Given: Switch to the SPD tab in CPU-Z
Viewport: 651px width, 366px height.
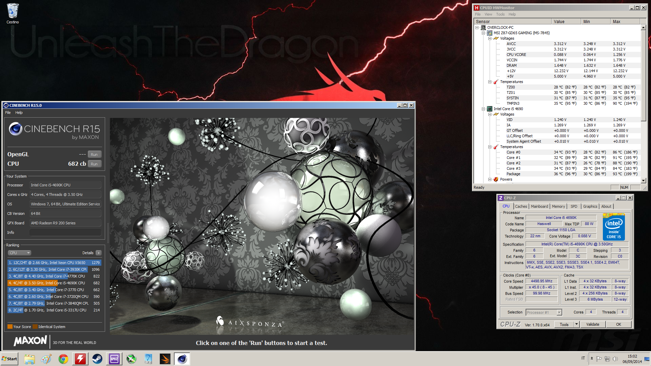Looking at the screenshot, I should (574, 206).
